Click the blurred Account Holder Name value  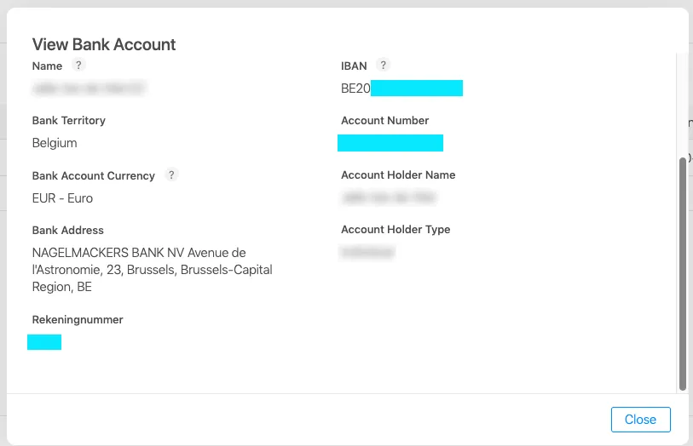tap(389, 197)
